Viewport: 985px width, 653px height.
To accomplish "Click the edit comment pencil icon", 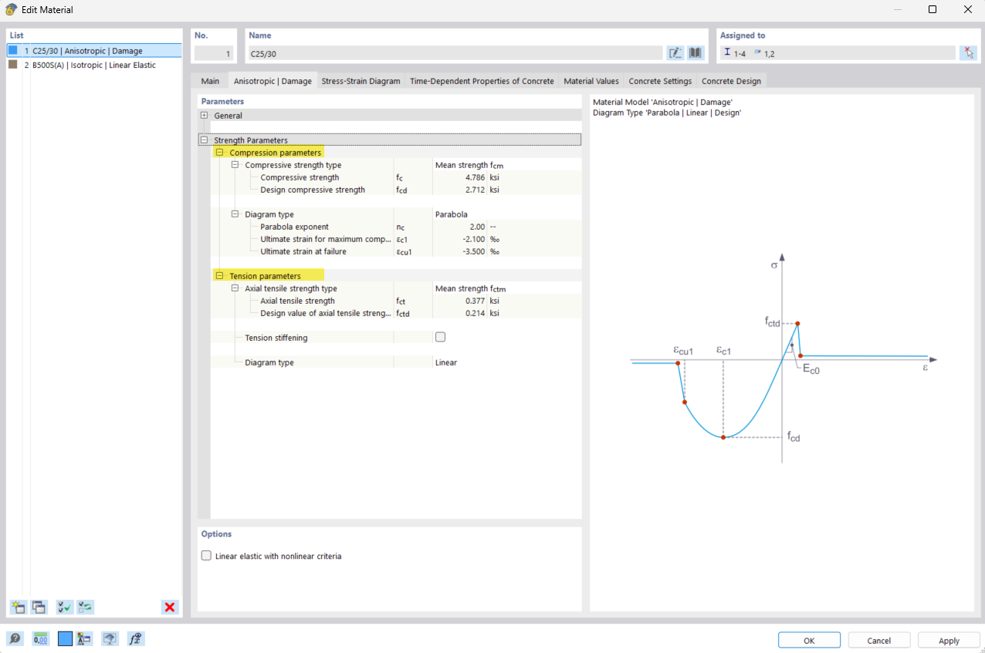I will click(x=675, y=52).
